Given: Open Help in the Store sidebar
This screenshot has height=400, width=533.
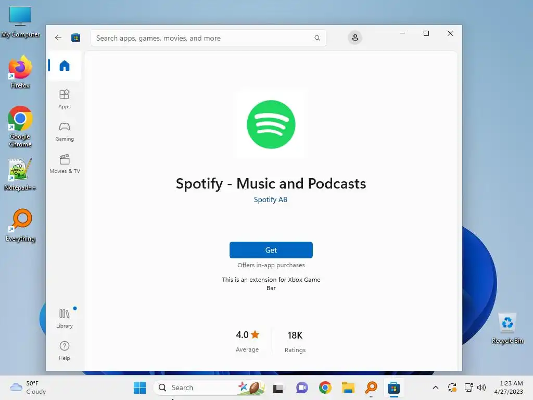Looking at the screenshot, I should [64, 351].
